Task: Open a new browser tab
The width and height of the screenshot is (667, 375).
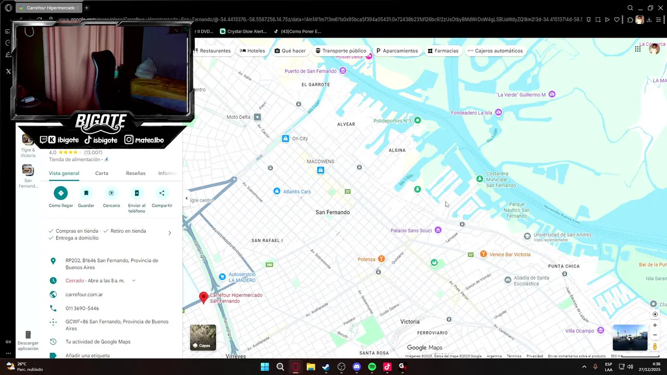Action: click(87, 8)
